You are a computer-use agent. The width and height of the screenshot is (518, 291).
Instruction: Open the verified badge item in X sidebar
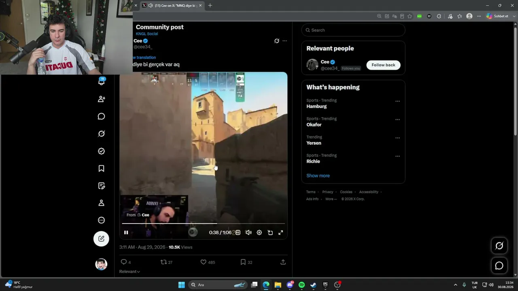(102, 151)
